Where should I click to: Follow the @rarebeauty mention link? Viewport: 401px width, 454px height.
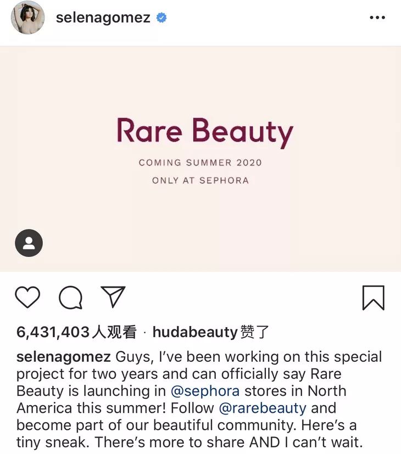click(263, 408)
